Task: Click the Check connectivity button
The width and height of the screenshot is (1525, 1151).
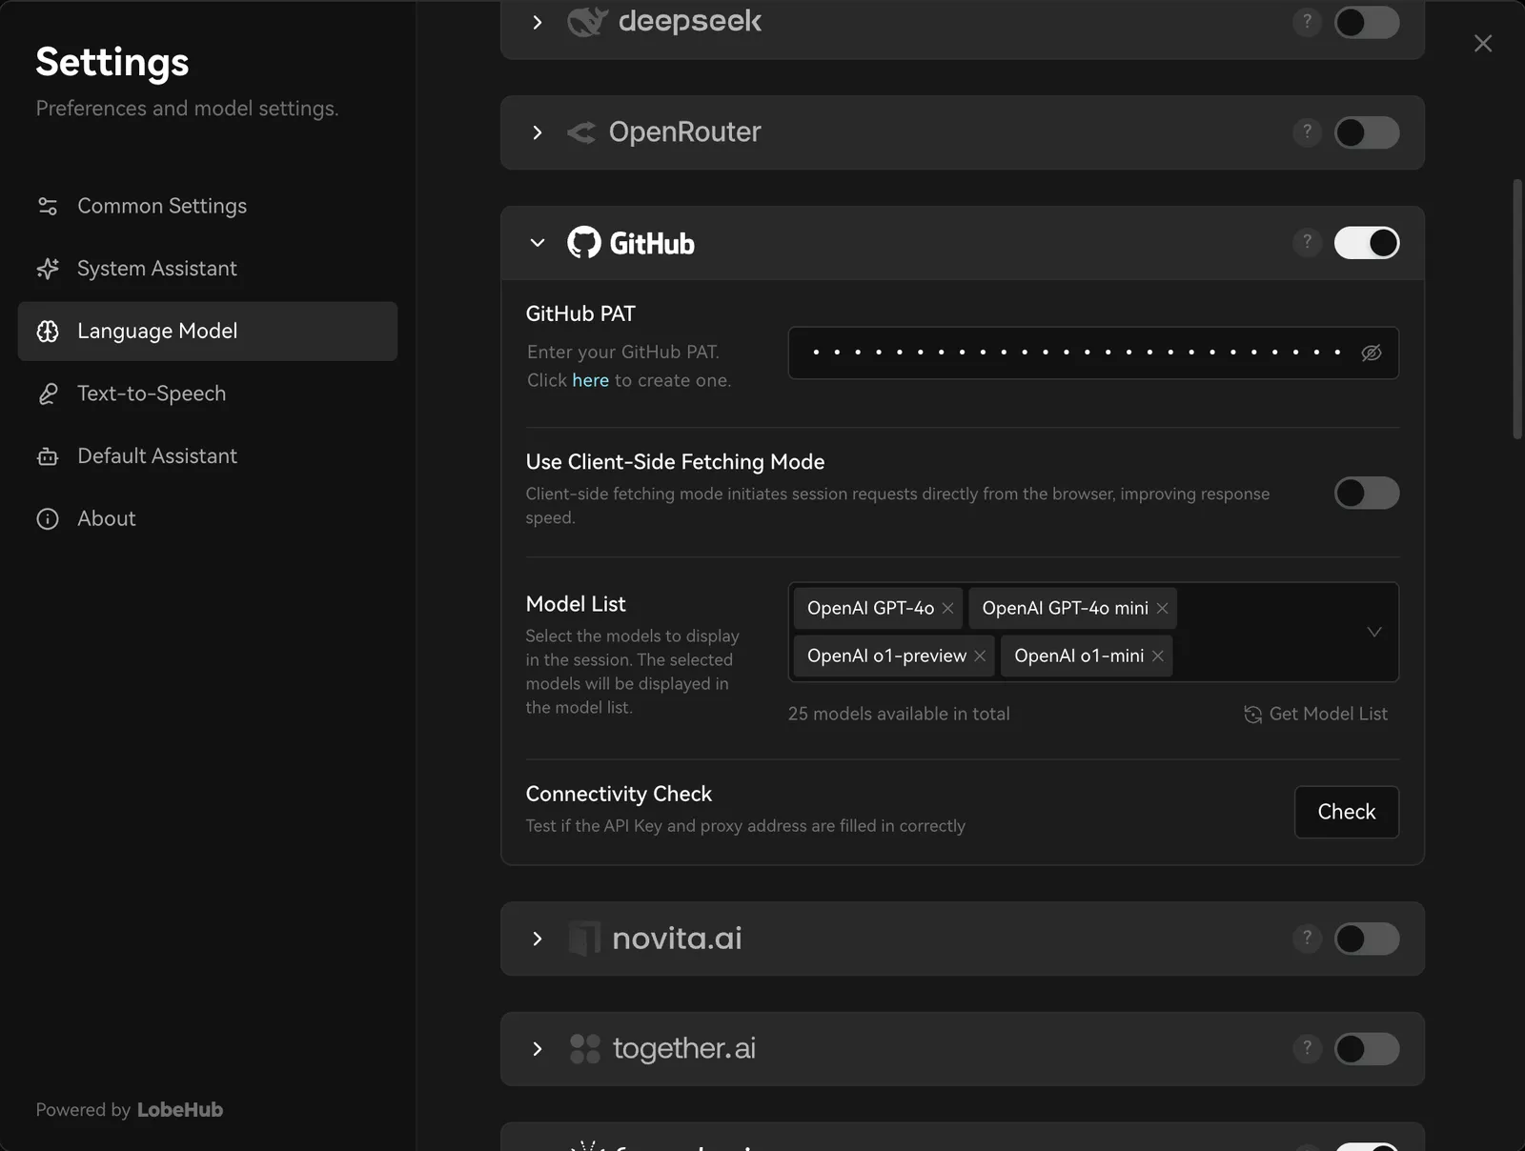Action: click(1346, 812)
